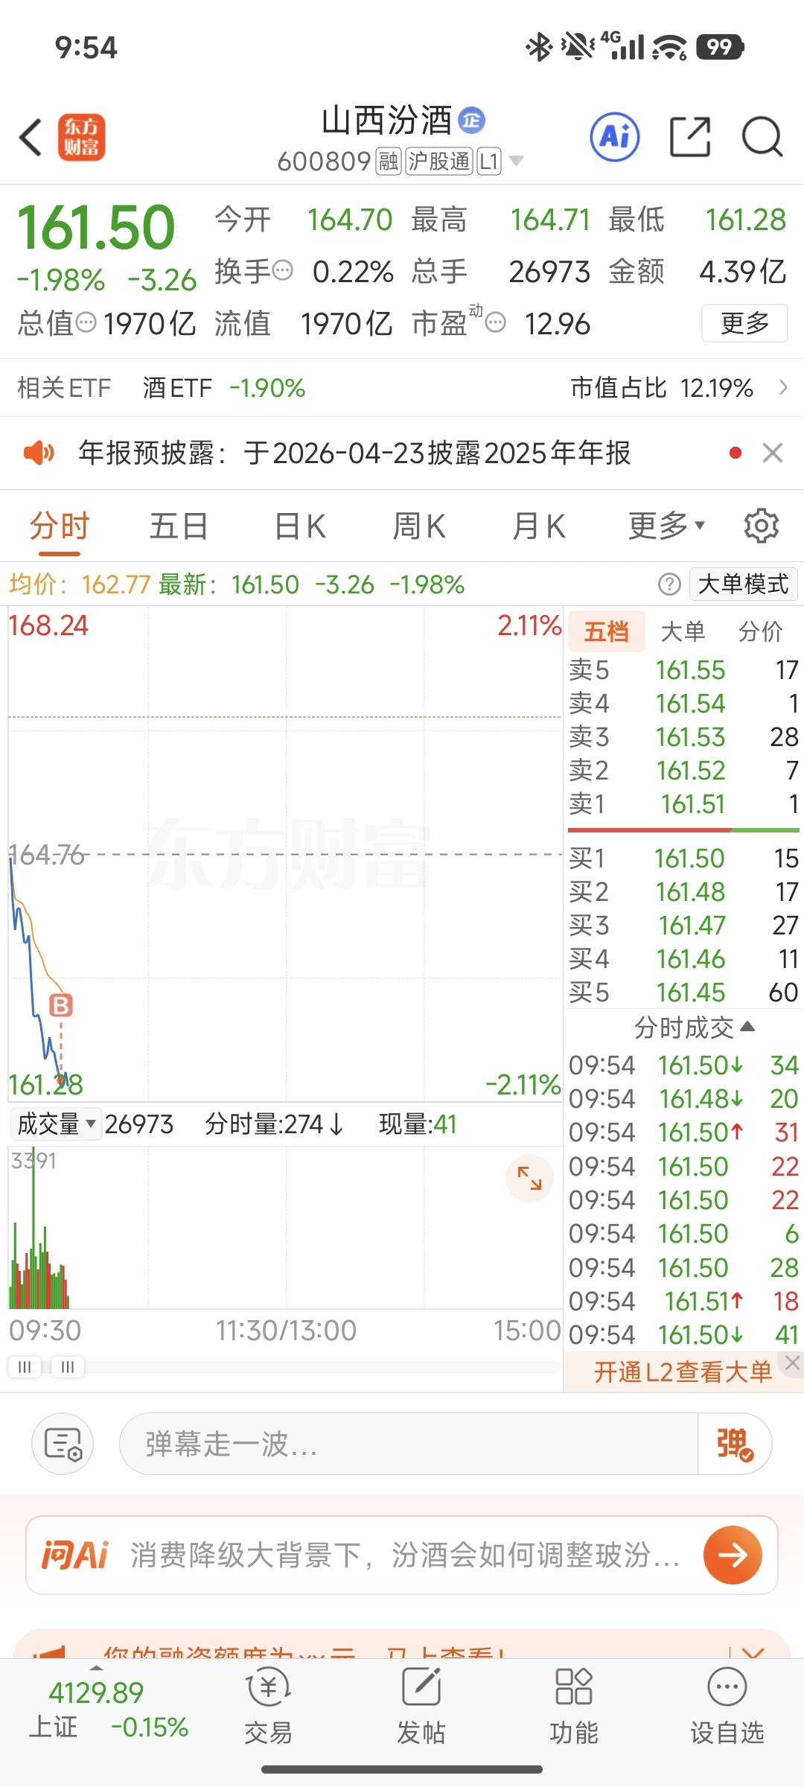Tap the 上证 4129.89 index summary
804x1787 pixels.
(x=109, y=1710)
